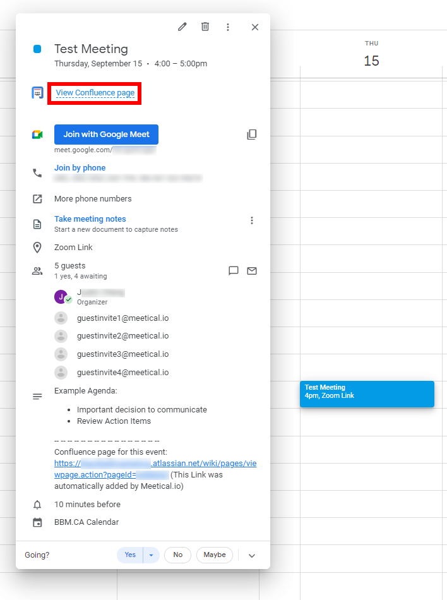Click the Test Meeting event block on calendar
The image size is (447, 600).
(x=367, y=393)
